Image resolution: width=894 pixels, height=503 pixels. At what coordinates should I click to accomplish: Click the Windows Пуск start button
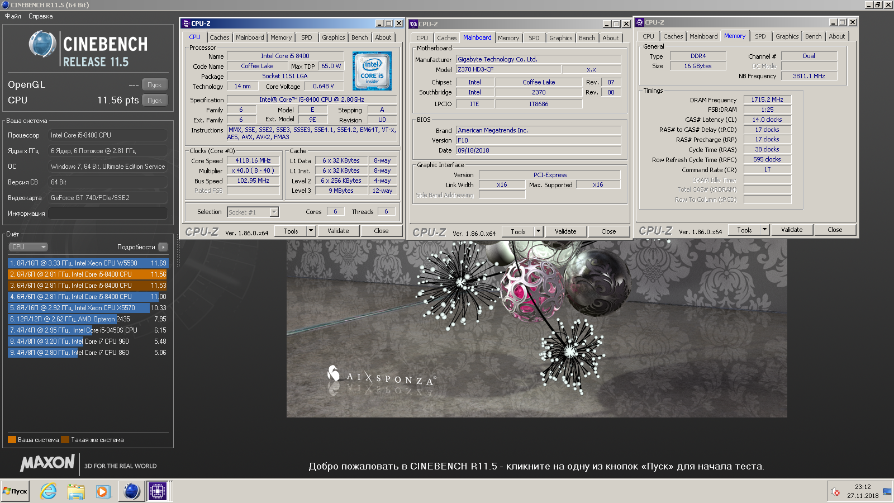pyautogui.click(x=15, y=491)
